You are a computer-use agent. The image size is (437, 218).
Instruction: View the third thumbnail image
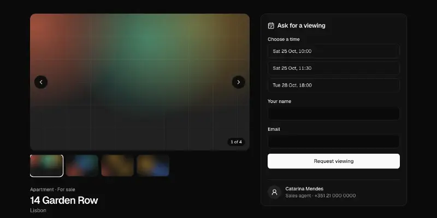coord(117,166)
